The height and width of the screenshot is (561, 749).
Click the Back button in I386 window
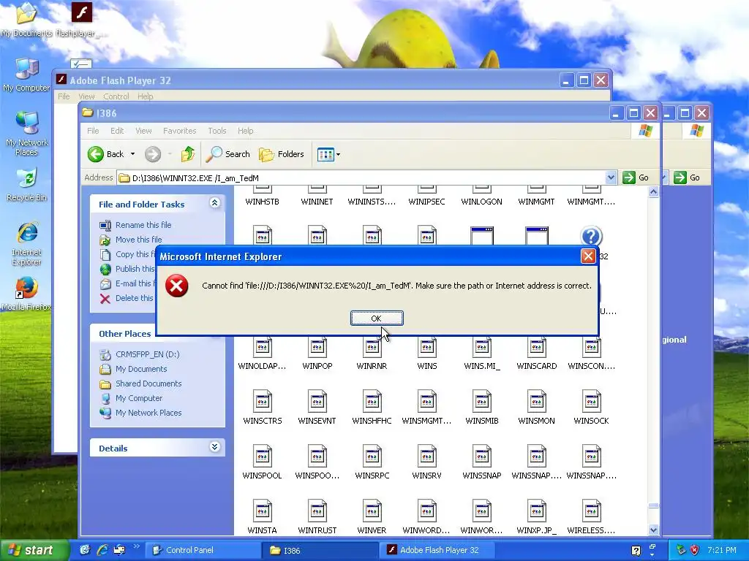click(x=106, y=154)
